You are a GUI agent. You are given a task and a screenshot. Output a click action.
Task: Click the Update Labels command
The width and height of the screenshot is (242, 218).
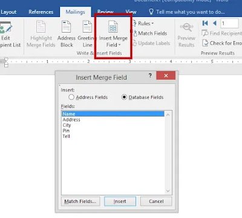pyautogui.click(x=152, y=43)
